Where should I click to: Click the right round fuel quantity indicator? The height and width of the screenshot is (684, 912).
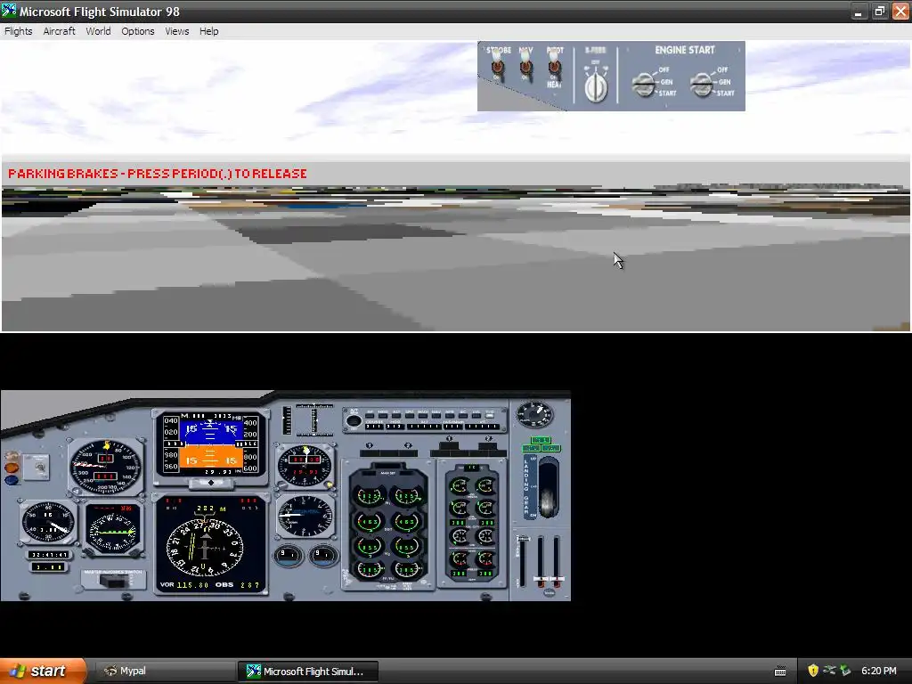323,555
